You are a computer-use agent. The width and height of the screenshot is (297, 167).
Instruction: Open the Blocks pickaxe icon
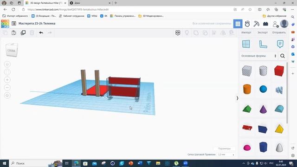click(x=256, y=24)
